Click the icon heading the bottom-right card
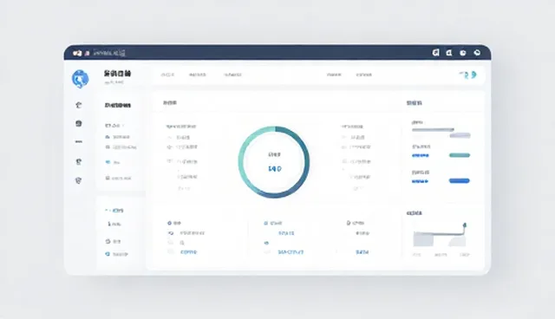This screenshot has width=555, height=319. 349,223
